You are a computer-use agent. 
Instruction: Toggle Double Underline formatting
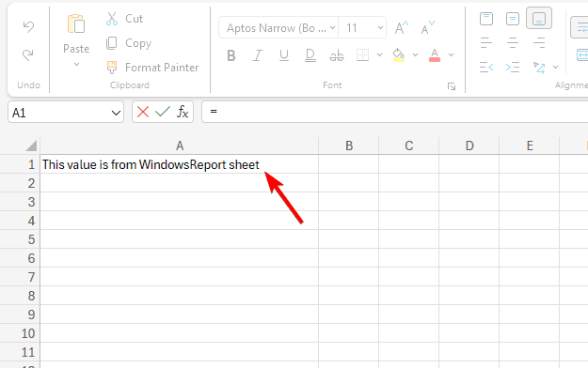[310, 55]
